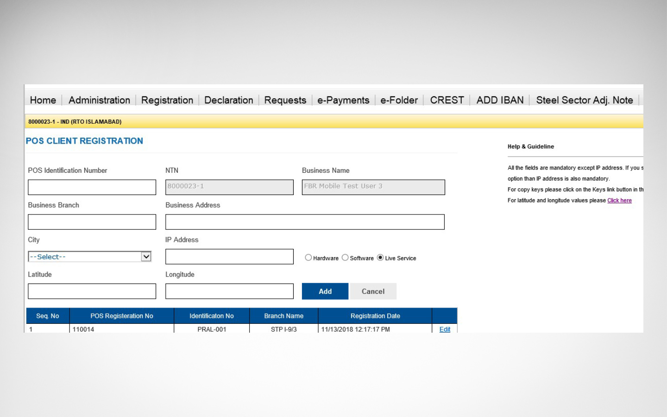This screenshot has width=667, height=417.
Task: Open the Edit link for PRAL-001
Action: (x=445, y=329)
